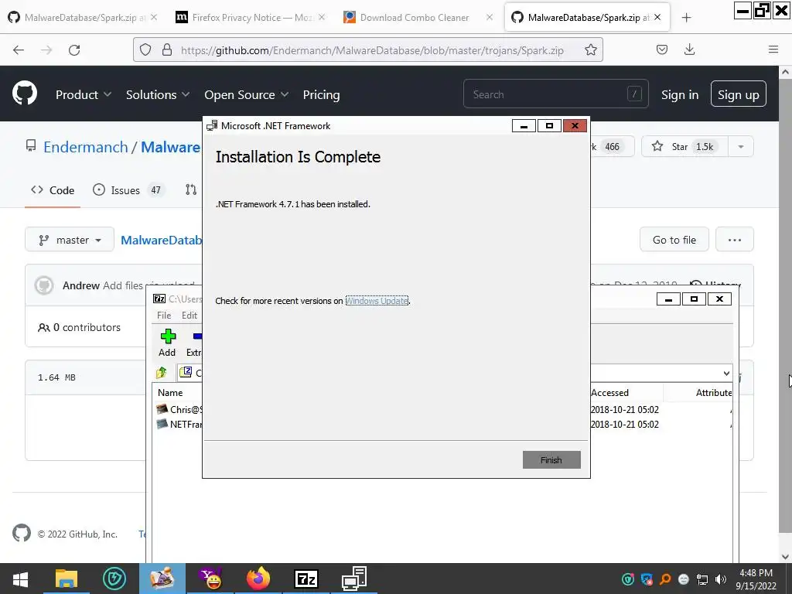Close the Download Combo Cleaner tab
The height and width of the screenshot is (594, 792).
(490, 17)
